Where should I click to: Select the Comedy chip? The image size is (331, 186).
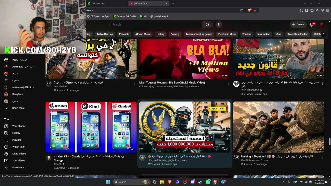pos(175,34)
